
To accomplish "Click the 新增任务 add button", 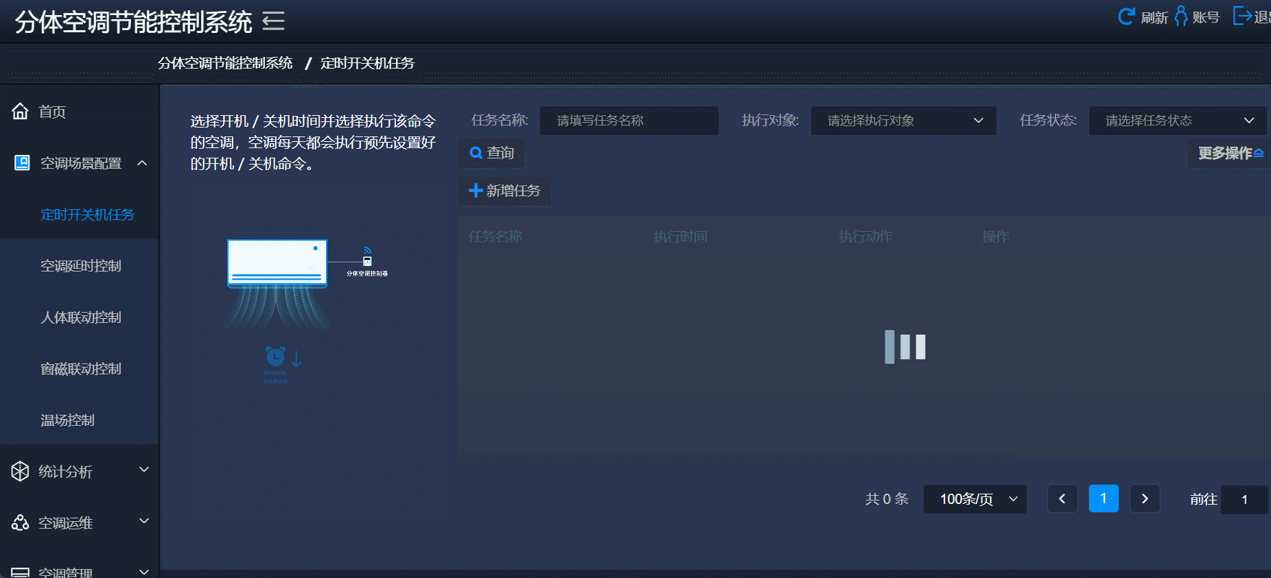I will [x=504, y=191].
